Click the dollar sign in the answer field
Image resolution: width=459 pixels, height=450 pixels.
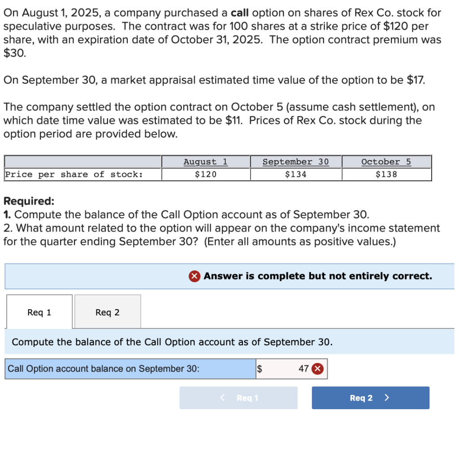click(259, 368)
